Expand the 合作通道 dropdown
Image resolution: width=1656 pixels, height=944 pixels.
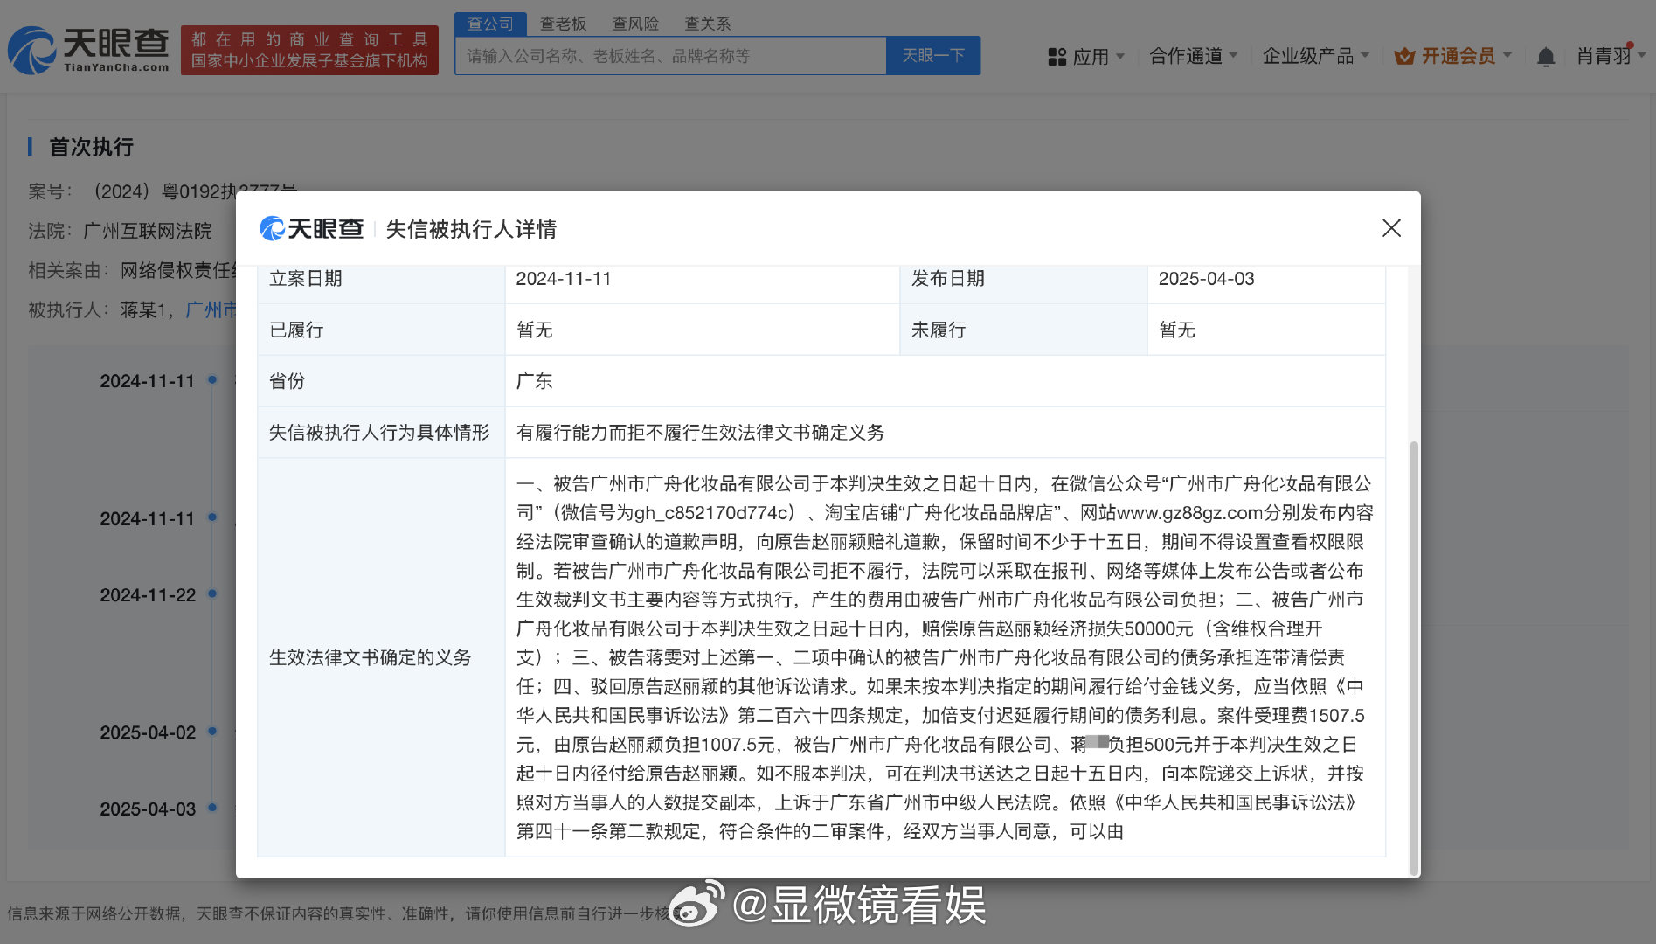1193,56
